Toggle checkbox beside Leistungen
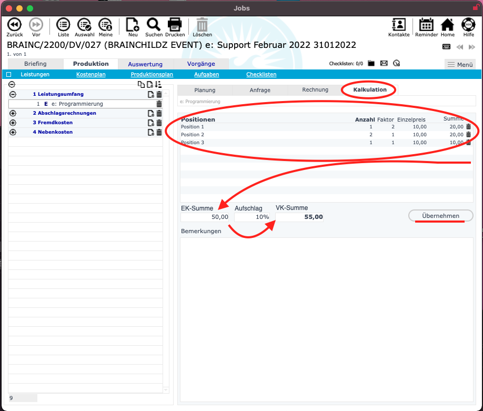Image resolution: width=483 pixels, height=411 pixels. tap(8, 75)
